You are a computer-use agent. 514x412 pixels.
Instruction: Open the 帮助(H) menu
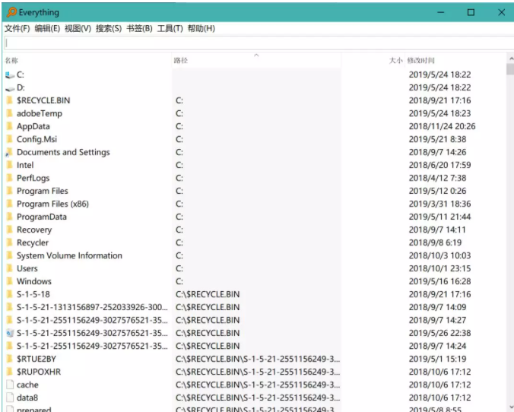[201, 29]
